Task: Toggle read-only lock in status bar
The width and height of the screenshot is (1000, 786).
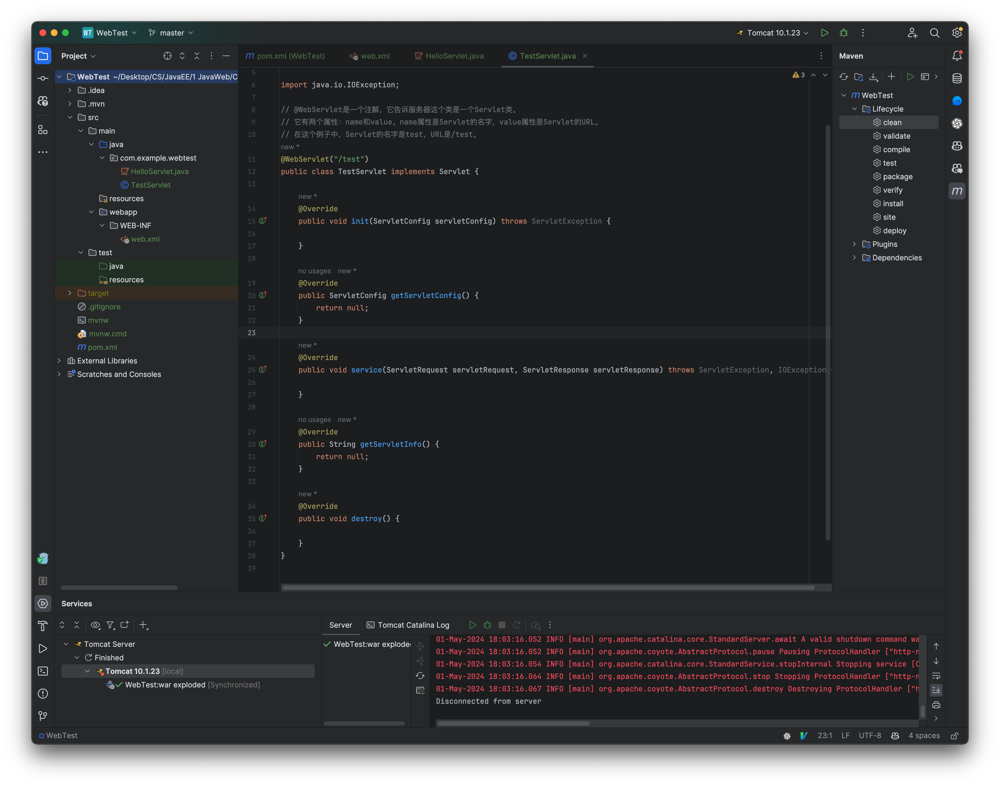Action: 955,736
